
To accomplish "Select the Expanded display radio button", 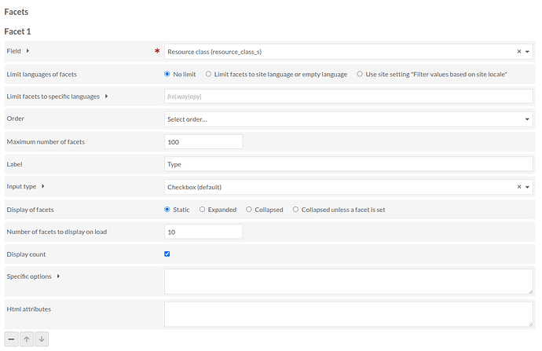I will coord(203,210).
